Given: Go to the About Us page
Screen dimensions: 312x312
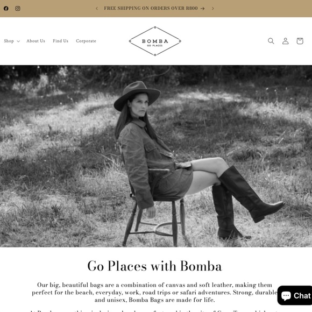Looking at the screenshot, I should point(36,41).
